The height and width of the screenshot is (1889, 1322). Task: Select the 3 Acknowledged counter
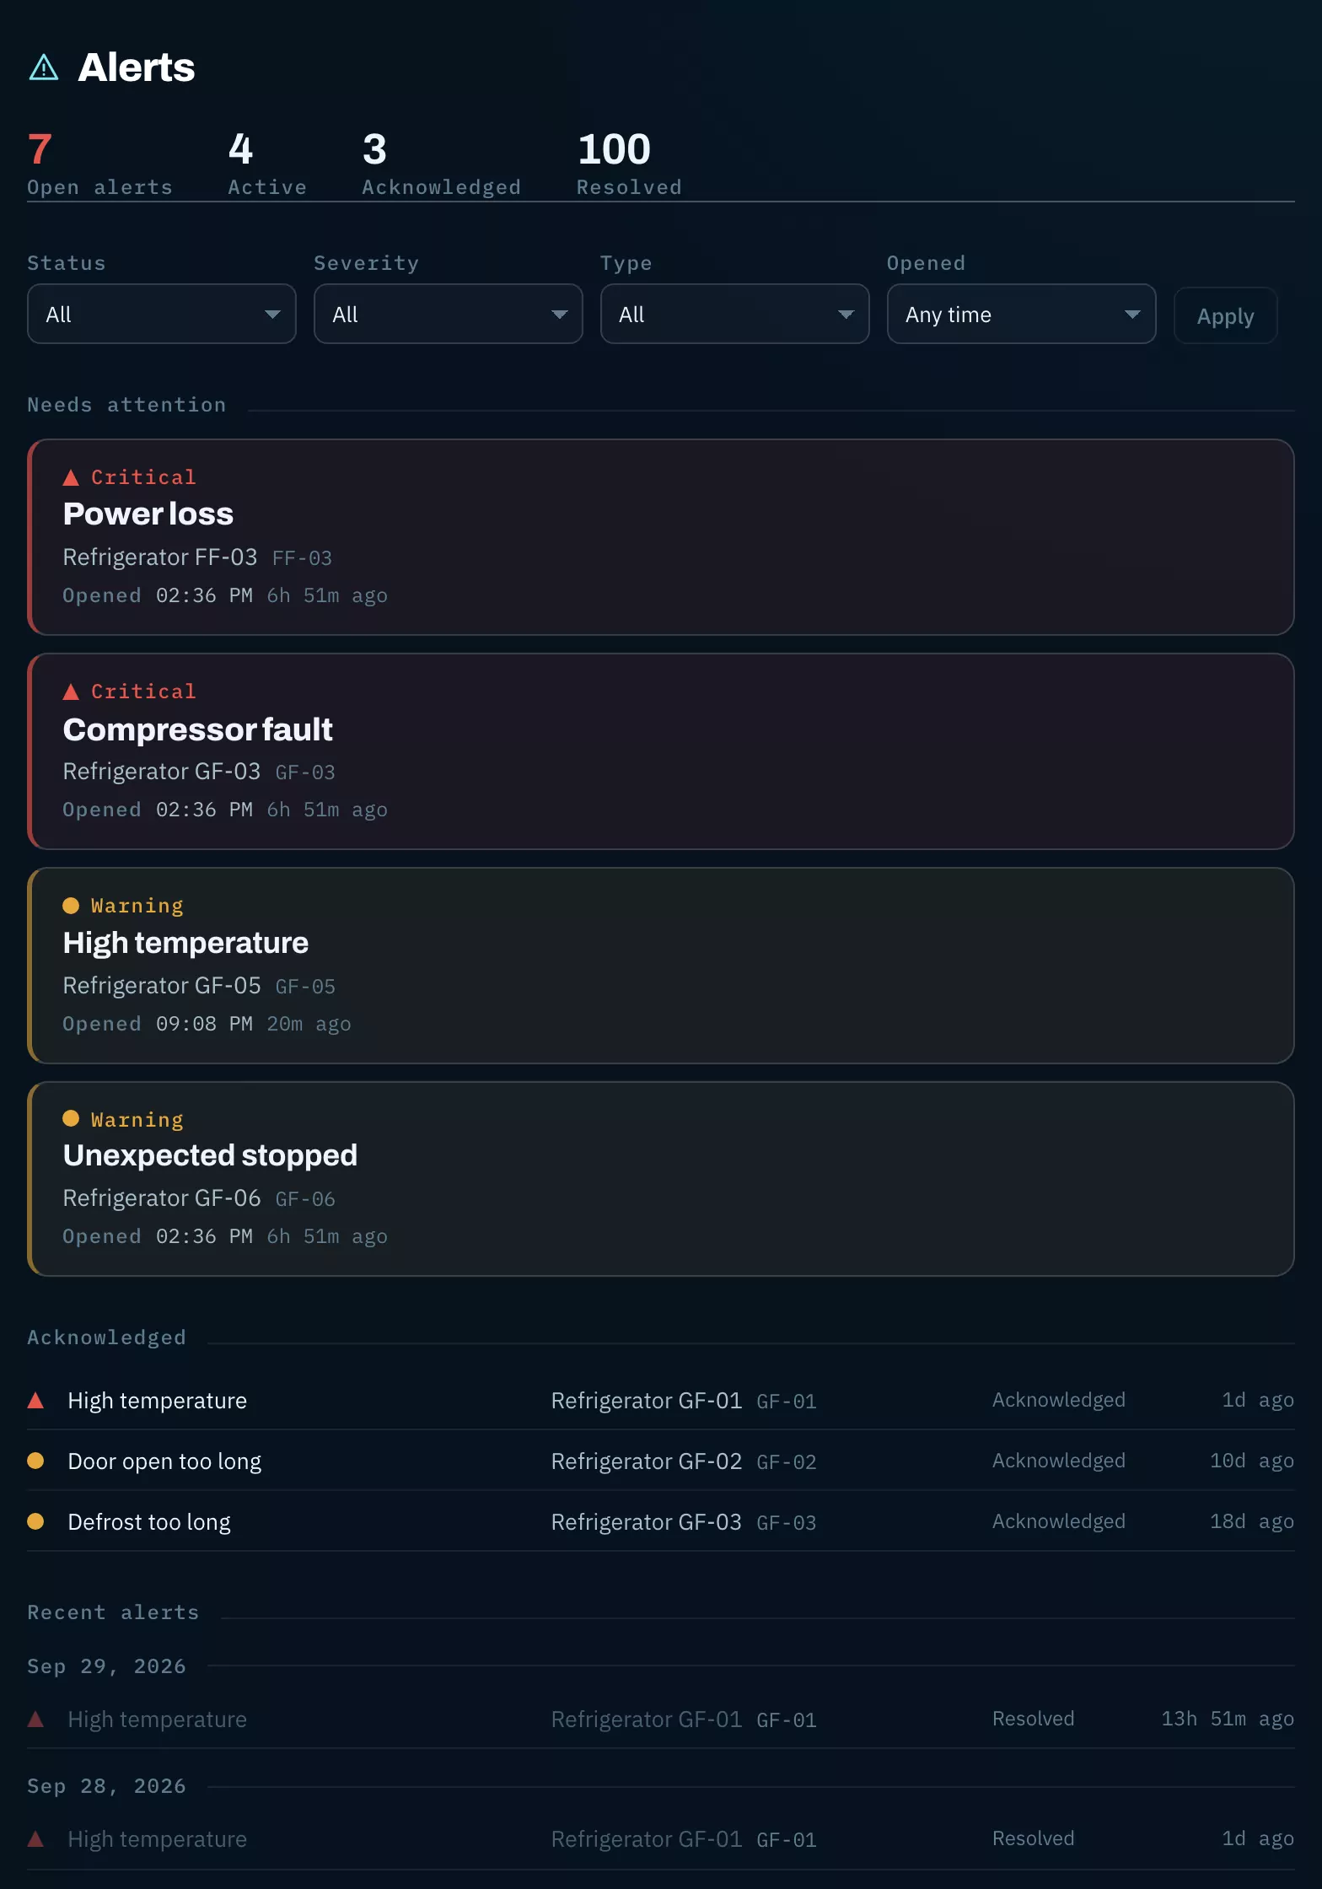(x=442, y=164)
